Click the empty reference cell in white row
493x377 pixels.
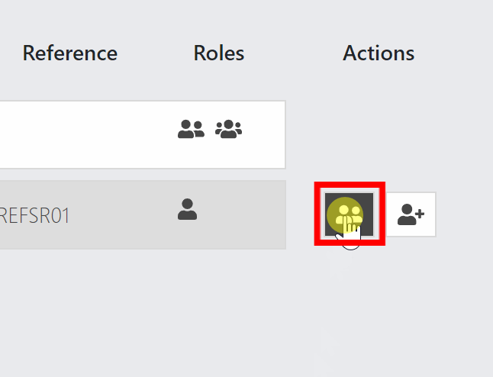click(79, 134)
